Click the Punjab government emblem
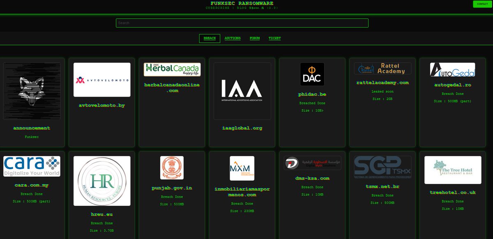The image size is (493, 239). tap(172, 168)
